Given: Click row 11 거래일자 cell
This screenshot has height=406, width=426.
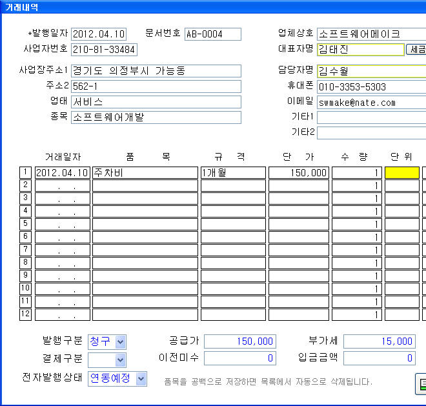Looking at the screenshot, I should pos(63,302).
